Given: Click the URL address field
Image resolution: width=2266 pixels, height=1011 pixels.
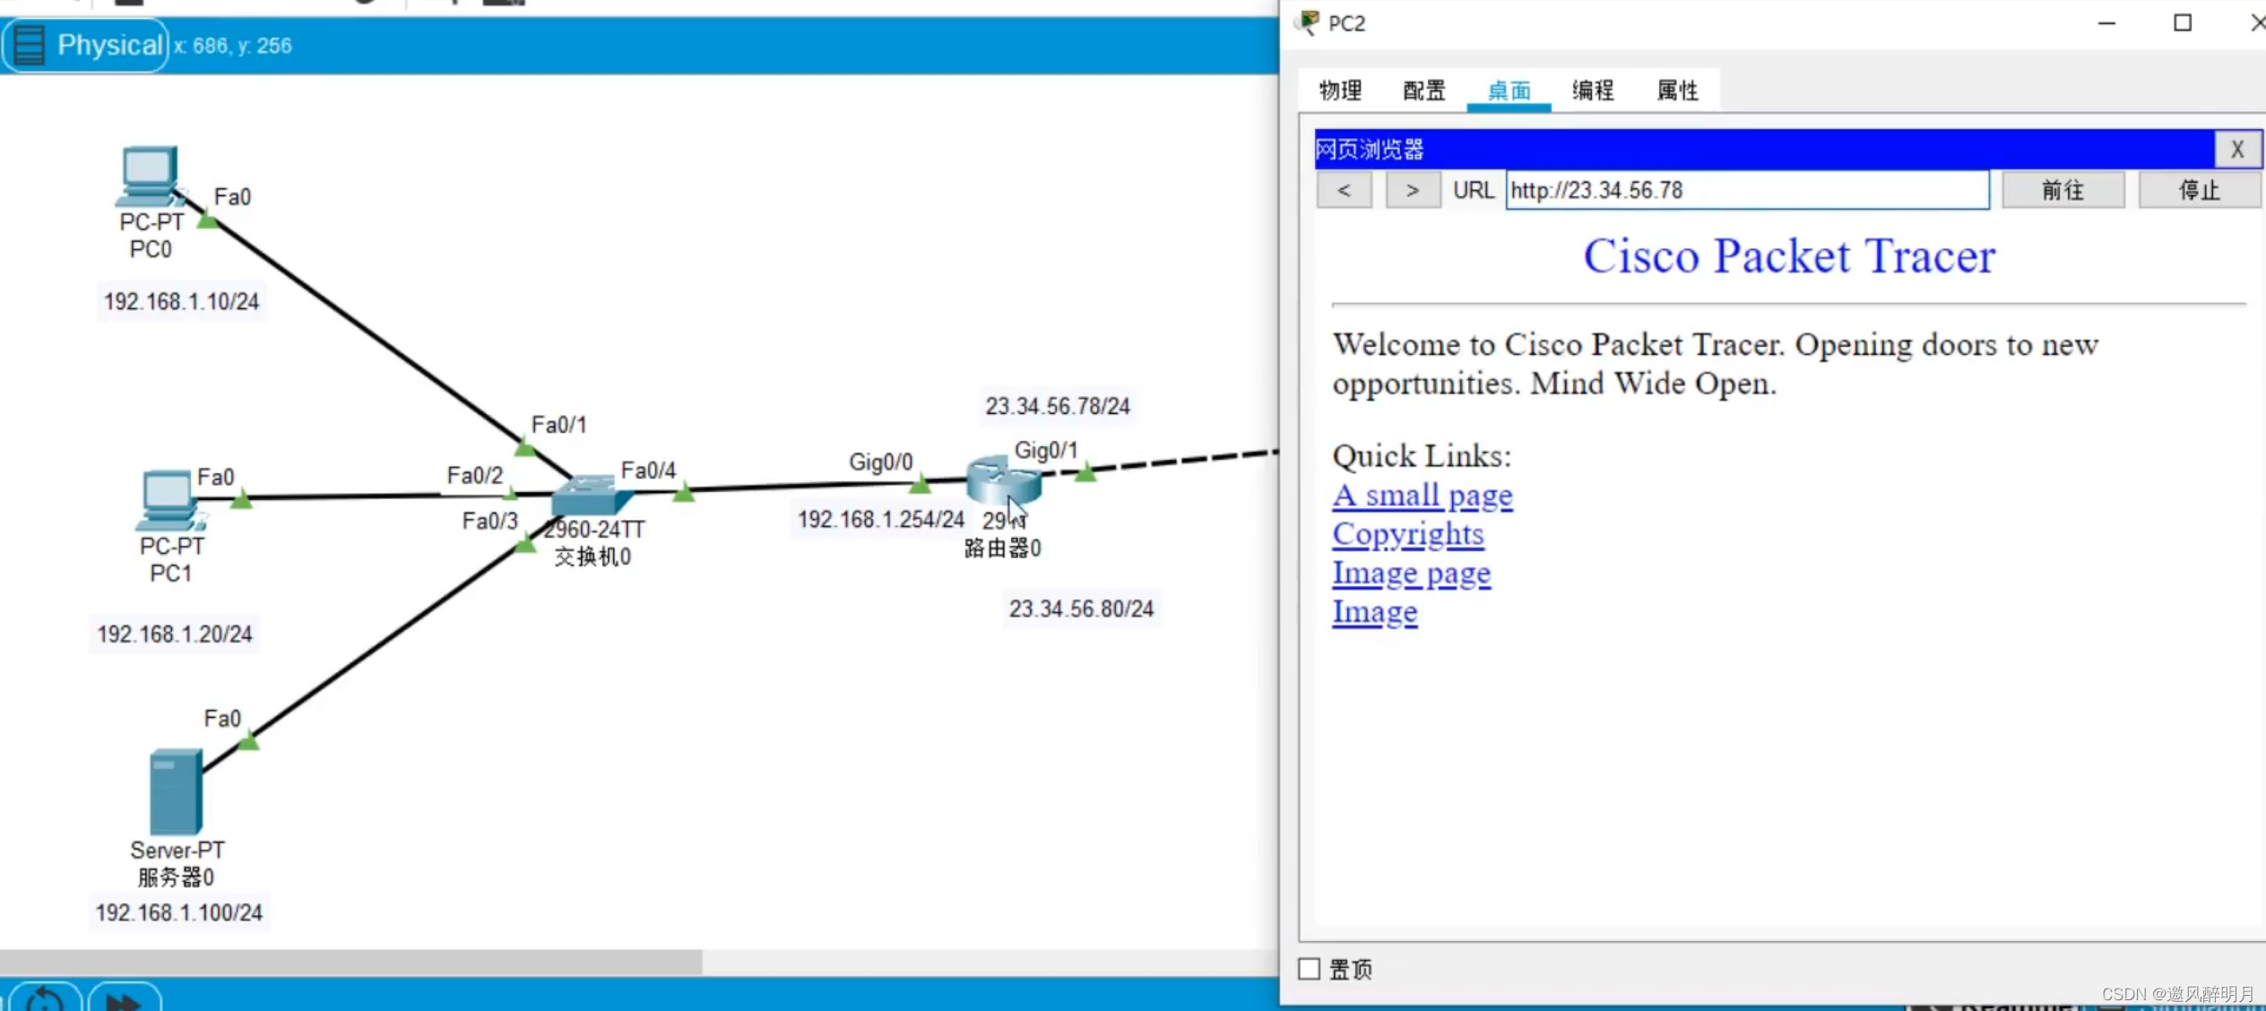Looking at the screenshot, I should pyautogui.click(x=1746, y=190).
